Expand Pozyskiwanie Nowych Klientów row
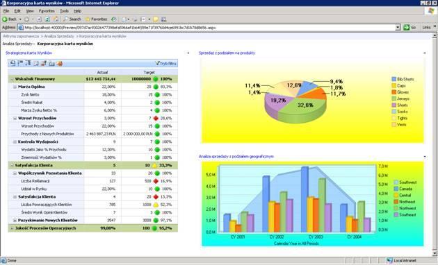This screenshot has height=265, width=438. point(15,221)
